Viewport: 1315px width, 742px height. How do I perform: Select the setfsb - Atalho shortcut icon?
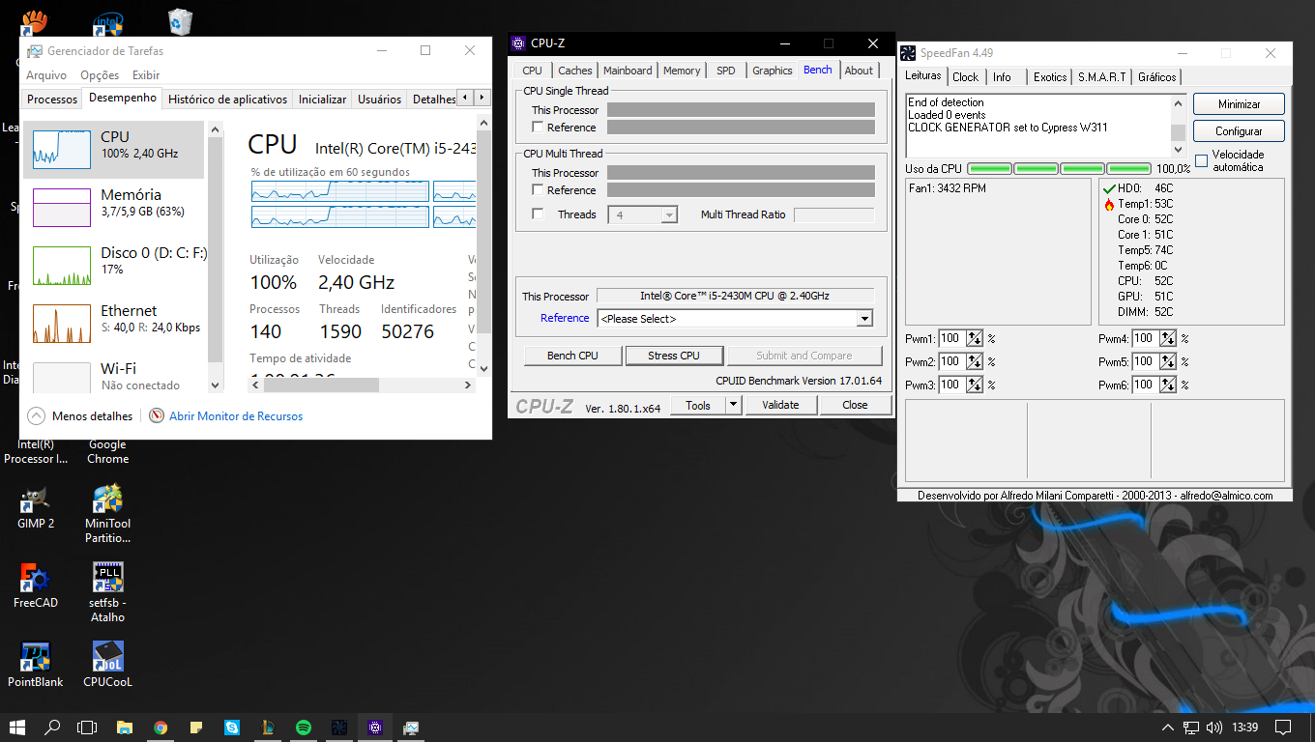(107, 592)
